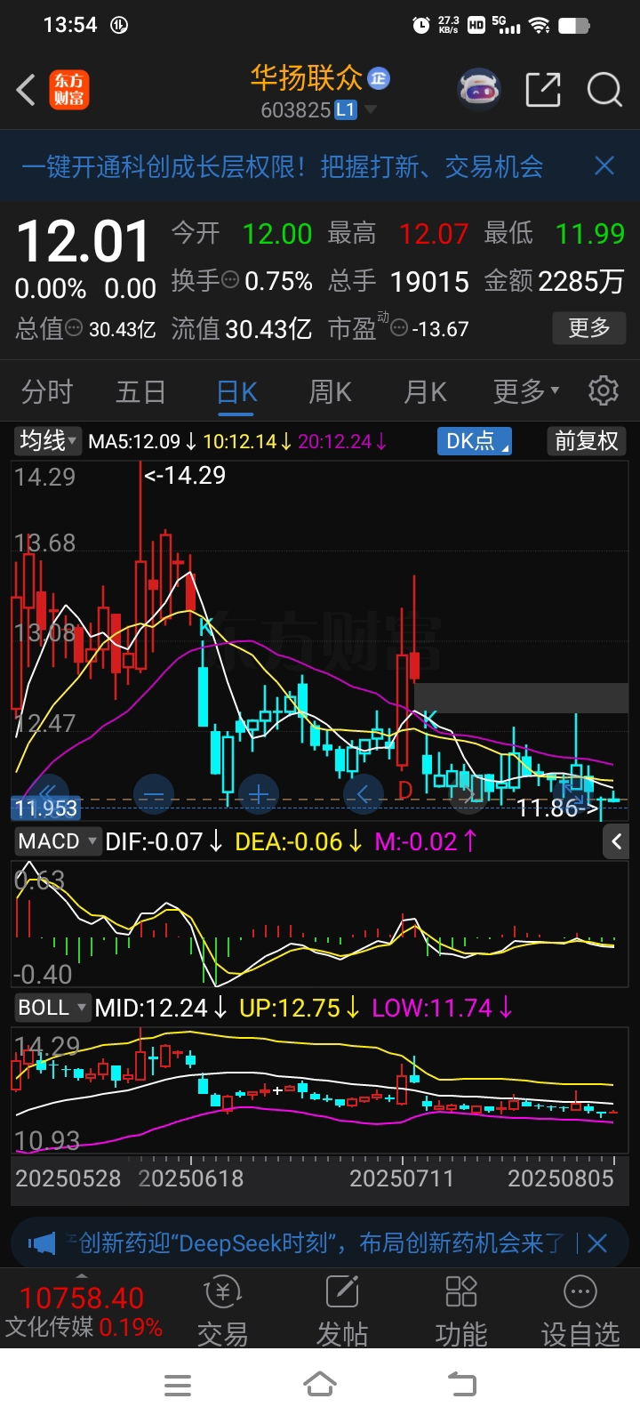Tap the MA5:12.09 value
The height and width of the screenshot is (1423, 640).
pyautogui.click(x=134, y=441)
